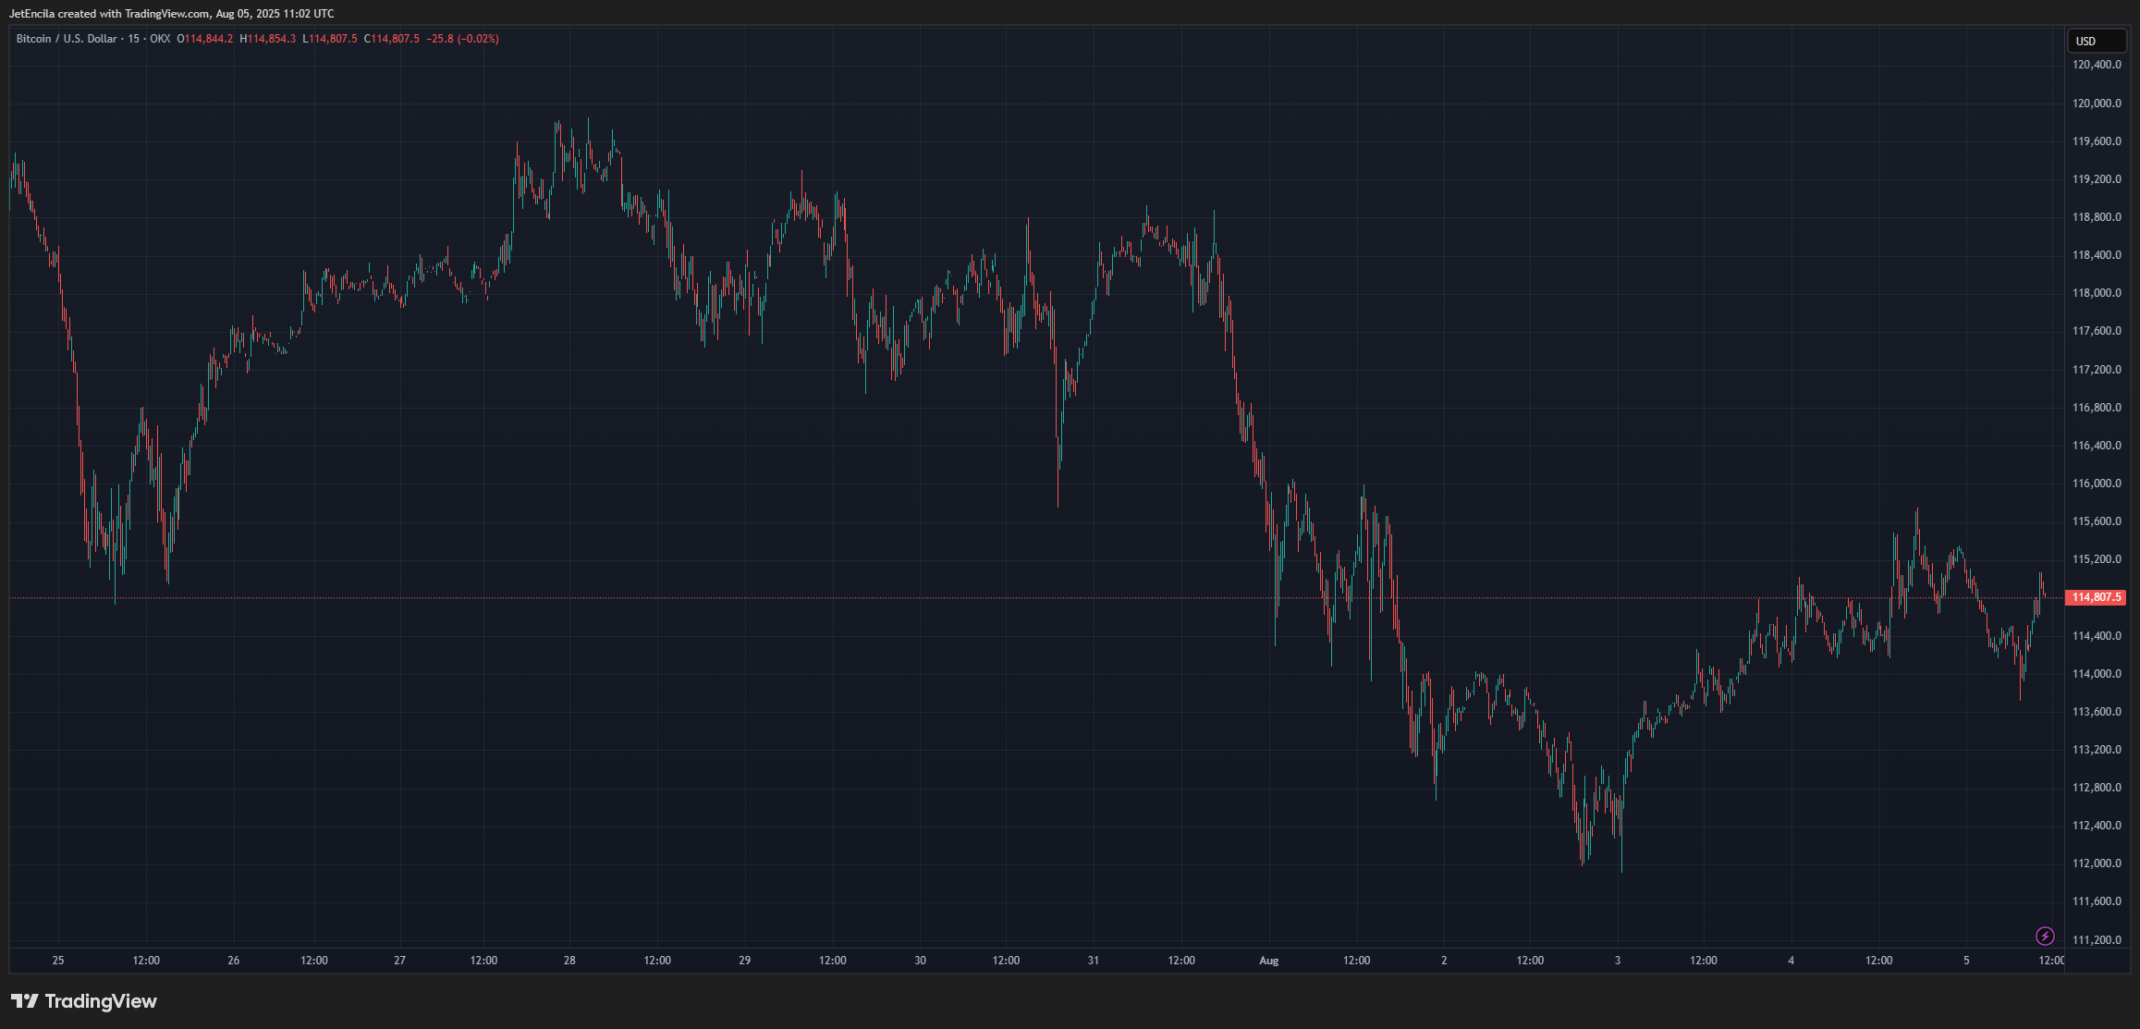Click the 114,400.0 price axis label
The height and width of the screenshot is (1029, 2140).
point(2097,636)
